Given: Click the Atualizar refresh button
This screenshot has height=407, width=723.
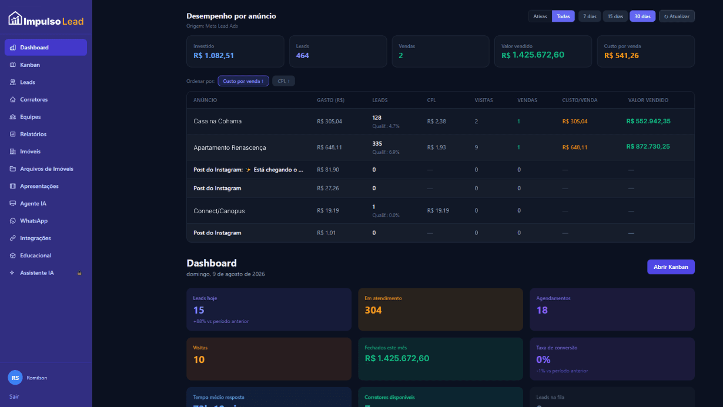Looking at the screenshot, I should click(677, 16).
